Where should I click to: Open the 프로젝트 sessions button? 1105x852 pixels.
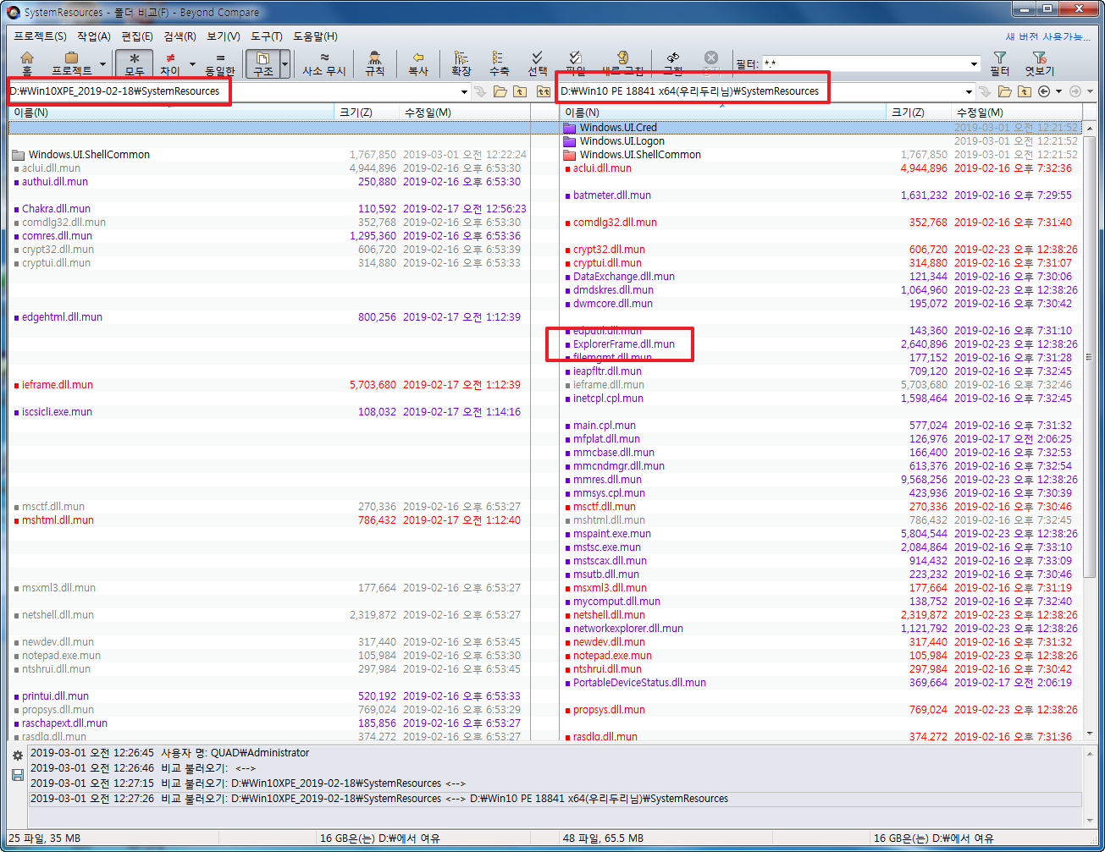pyautogui.click(x=72, y=63)
